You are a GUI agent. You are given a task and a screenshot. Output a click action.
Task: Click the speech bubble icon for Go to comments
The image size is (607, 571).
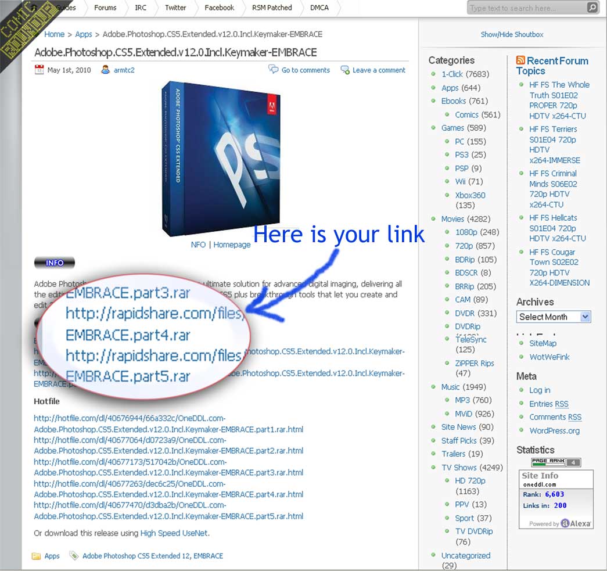[x=274, y=69]
